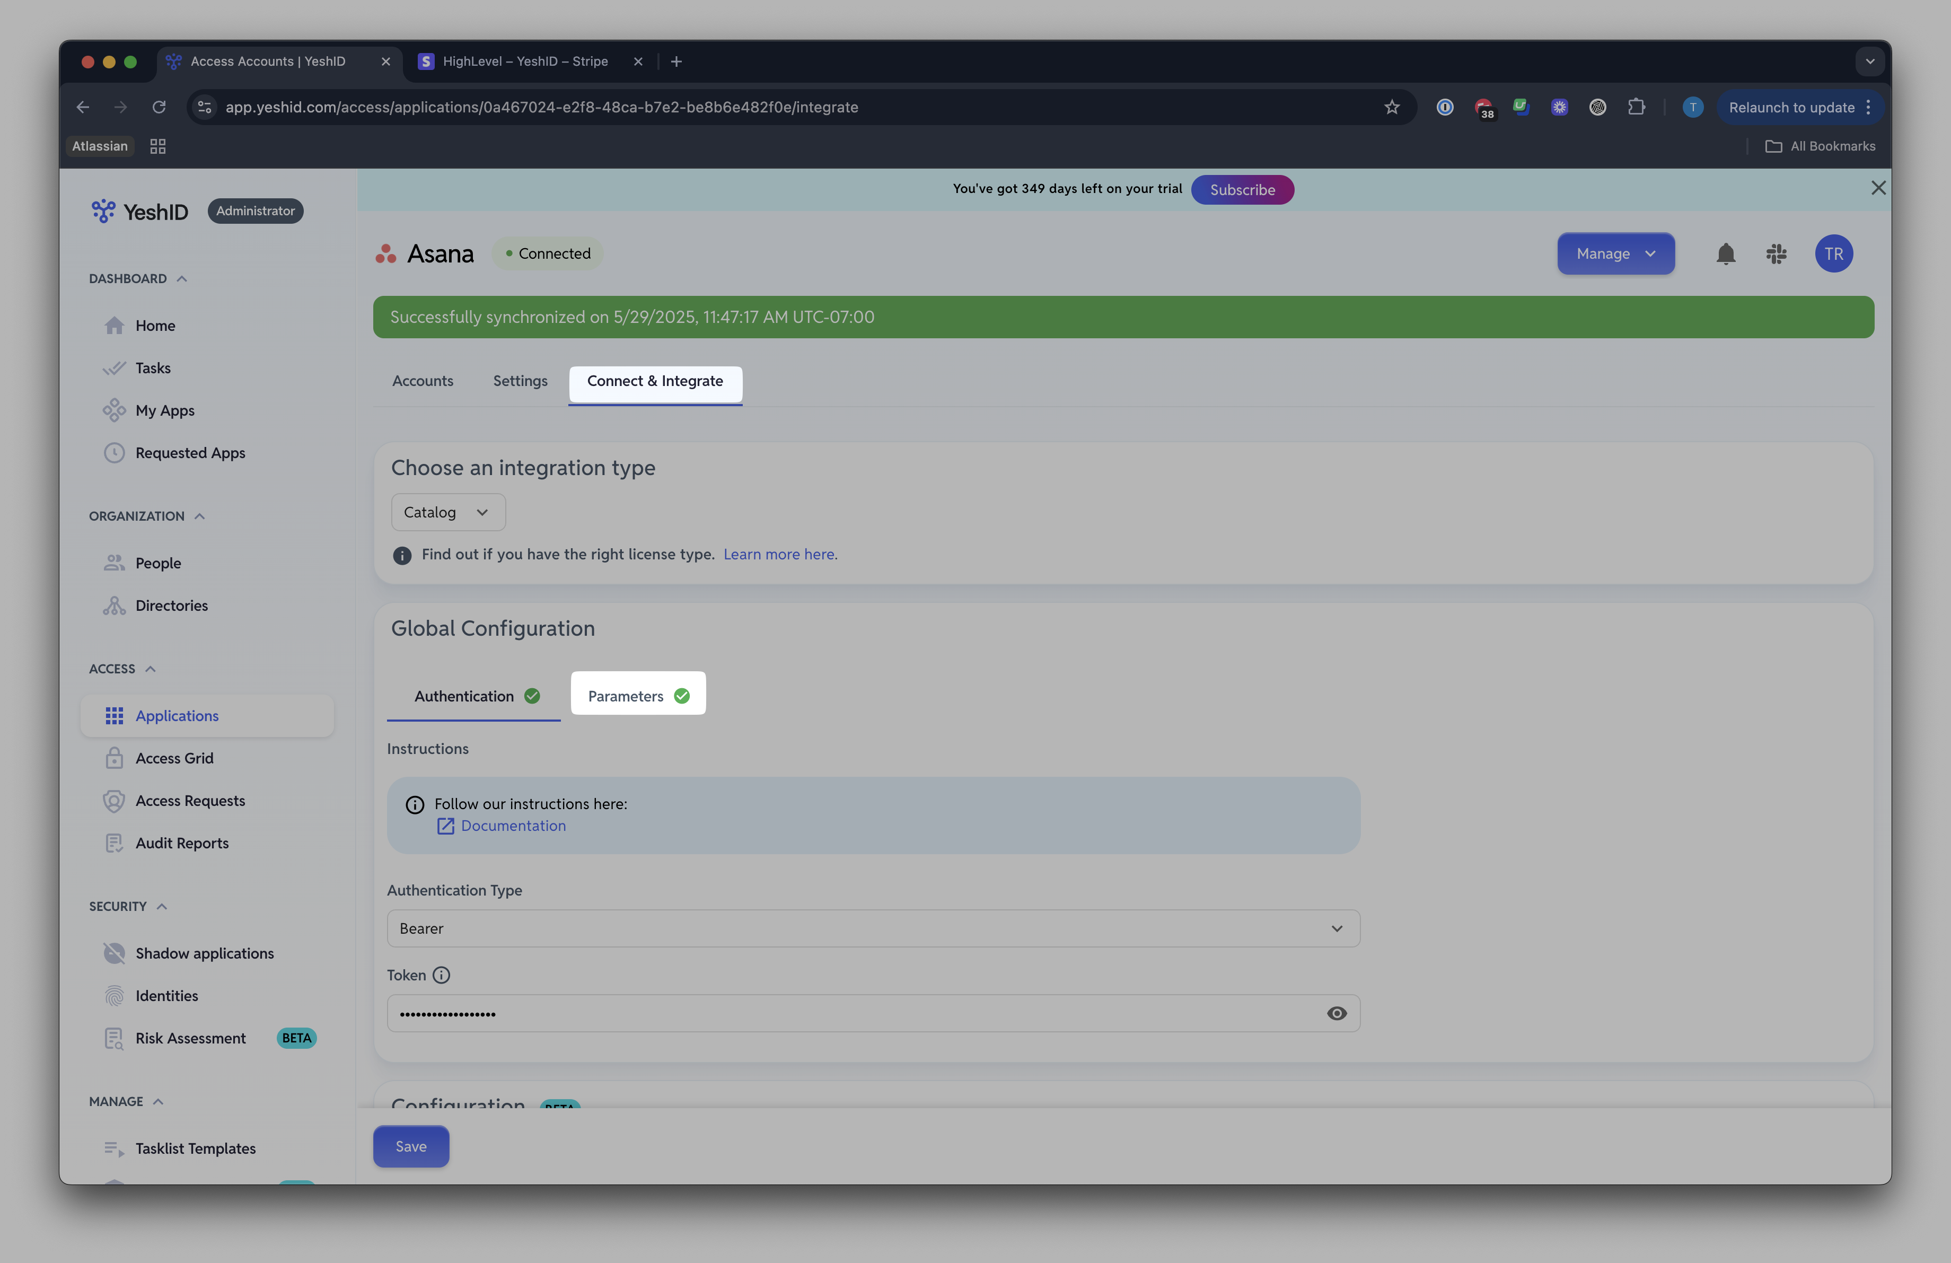Viewport: 1951px width, 1263px height.
Task: Select the Authentication configuration tab
Action: (474, 696)
